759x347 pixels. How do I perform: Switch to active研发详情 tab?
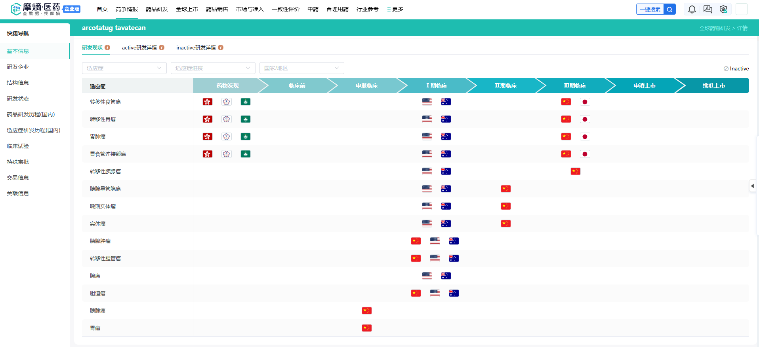(x=139, y=47)
